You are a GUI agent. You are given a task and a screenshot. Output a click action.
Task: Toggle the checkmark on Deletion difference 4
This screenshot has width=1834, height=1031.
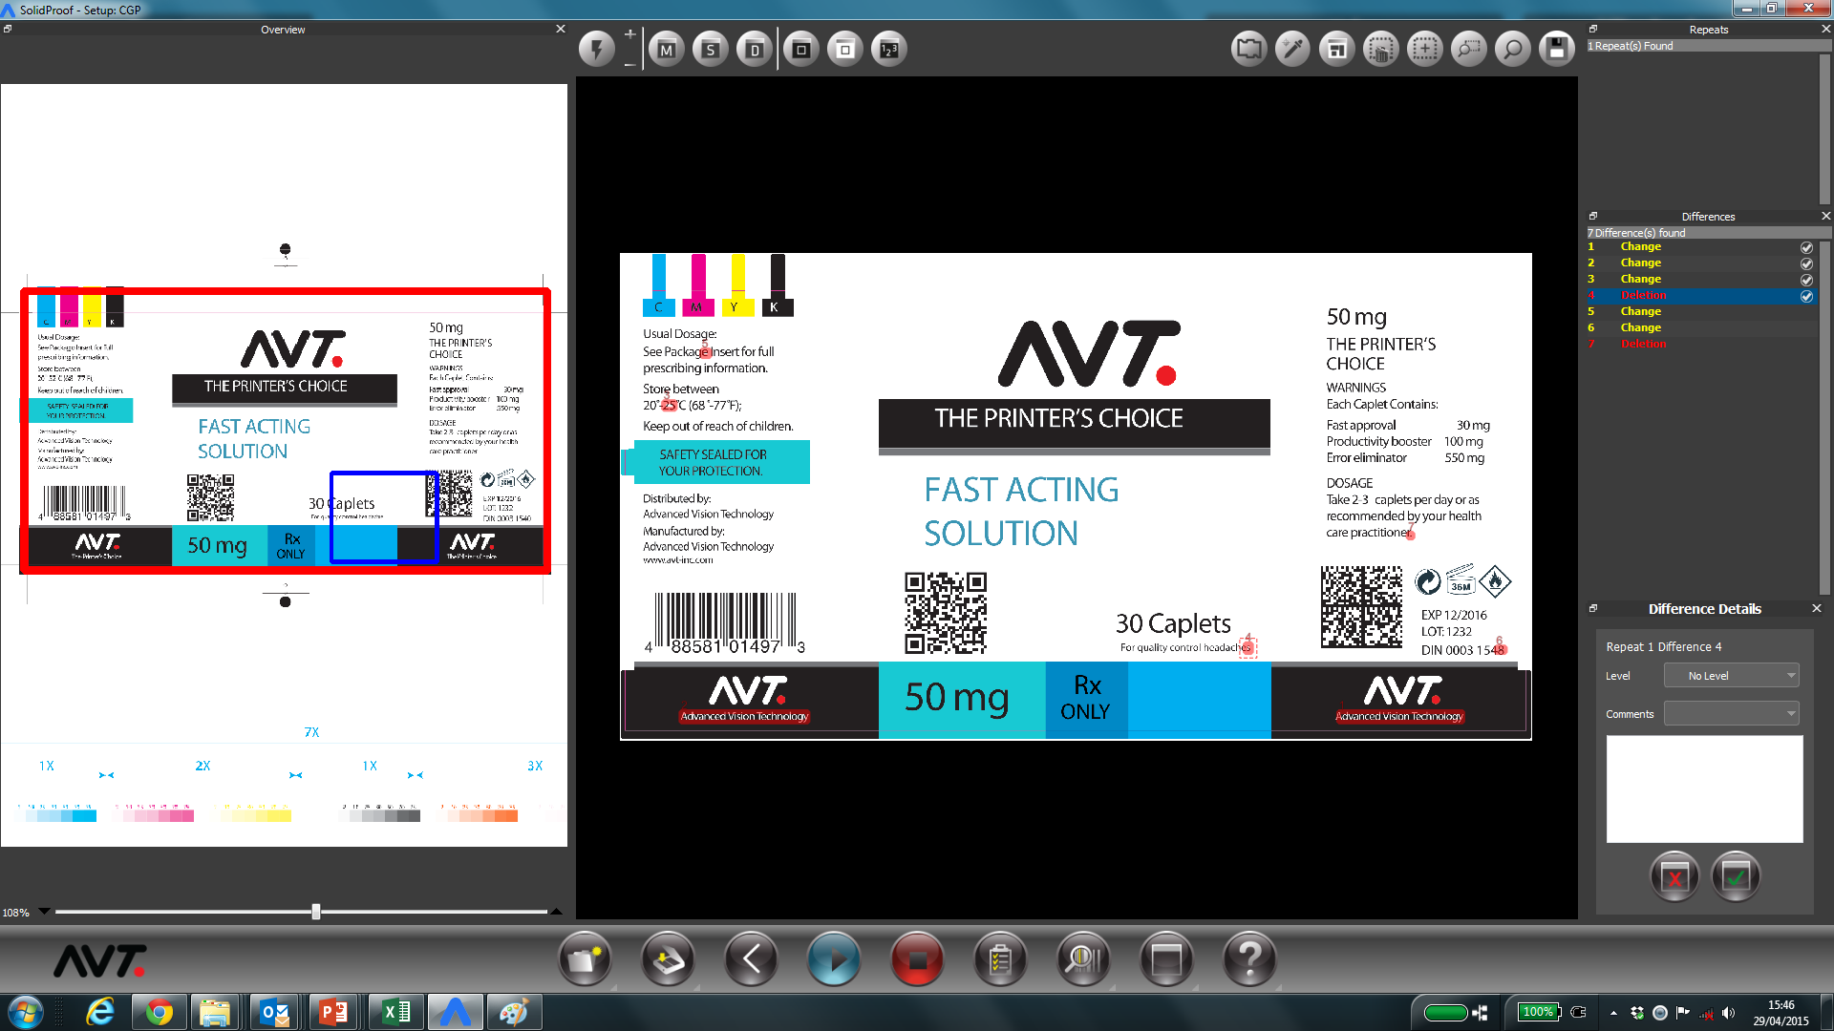click(1805, 297)
